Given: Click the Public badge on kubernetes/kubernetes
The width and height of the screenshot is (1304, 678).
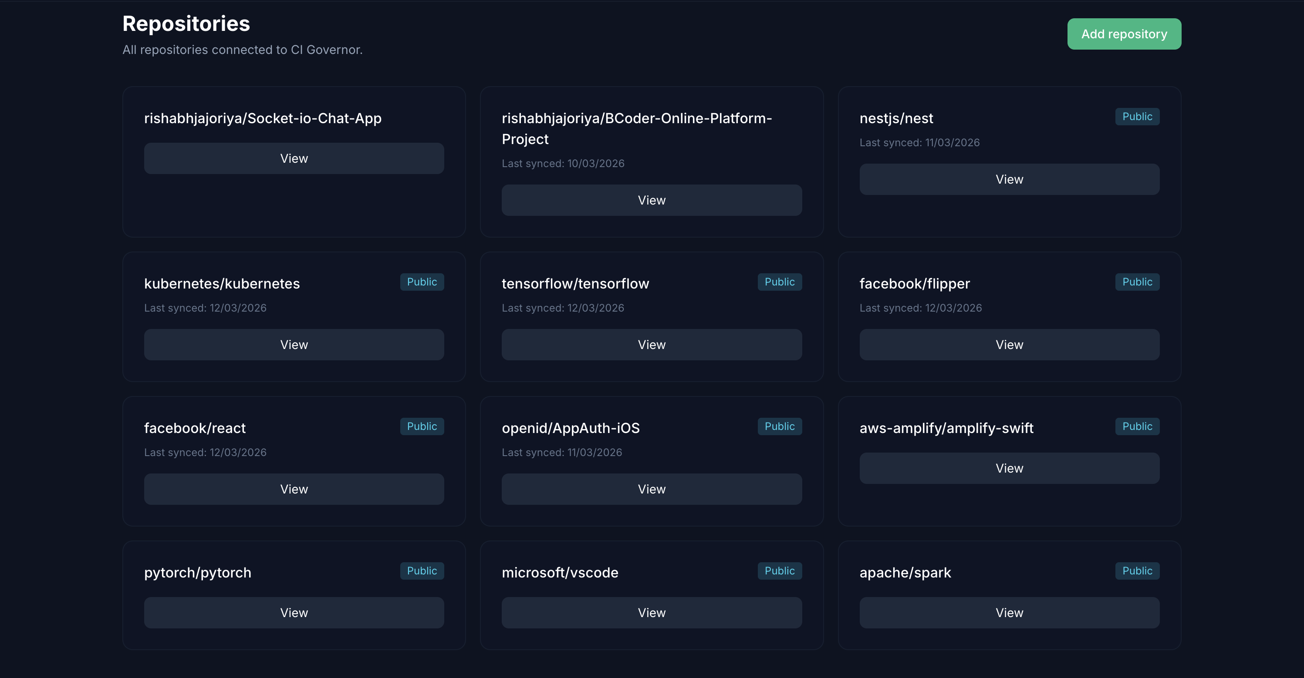Looking at the screenshot, I should pyautogui.click(x=422, y=282).
